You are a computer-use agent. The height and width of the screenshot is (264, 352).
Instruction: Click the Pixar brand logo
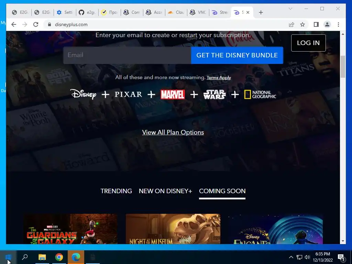click(128, 94)
